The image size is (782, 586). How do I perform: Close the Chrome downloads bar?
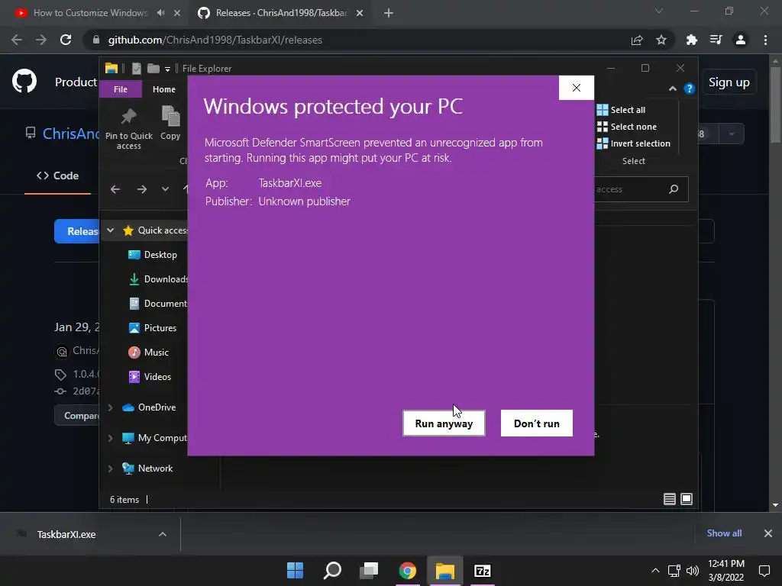coord(768,533)
